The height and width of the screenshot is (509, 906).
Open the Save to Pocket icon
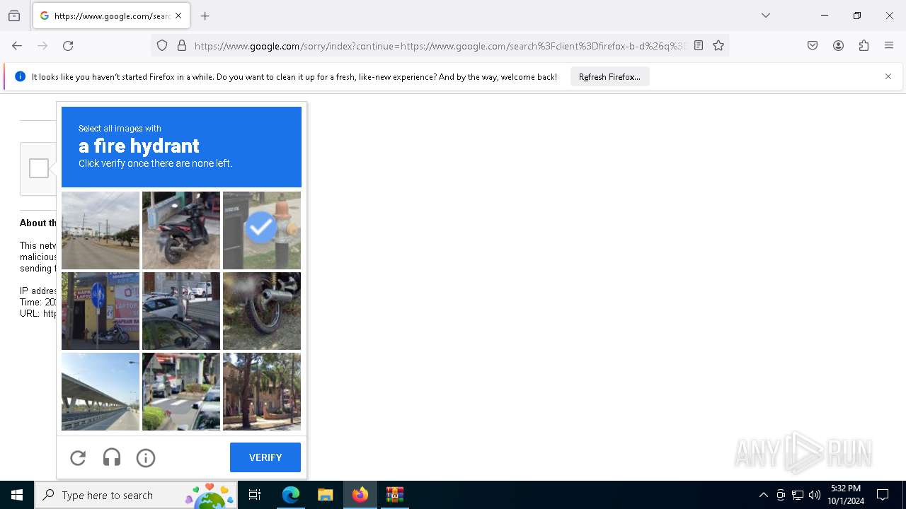813,46
